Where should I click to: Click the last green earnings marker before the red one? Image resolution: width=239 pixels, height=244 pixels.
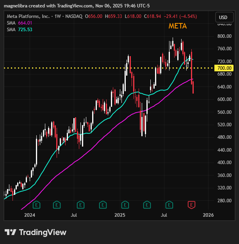click(x=169, y=205)
